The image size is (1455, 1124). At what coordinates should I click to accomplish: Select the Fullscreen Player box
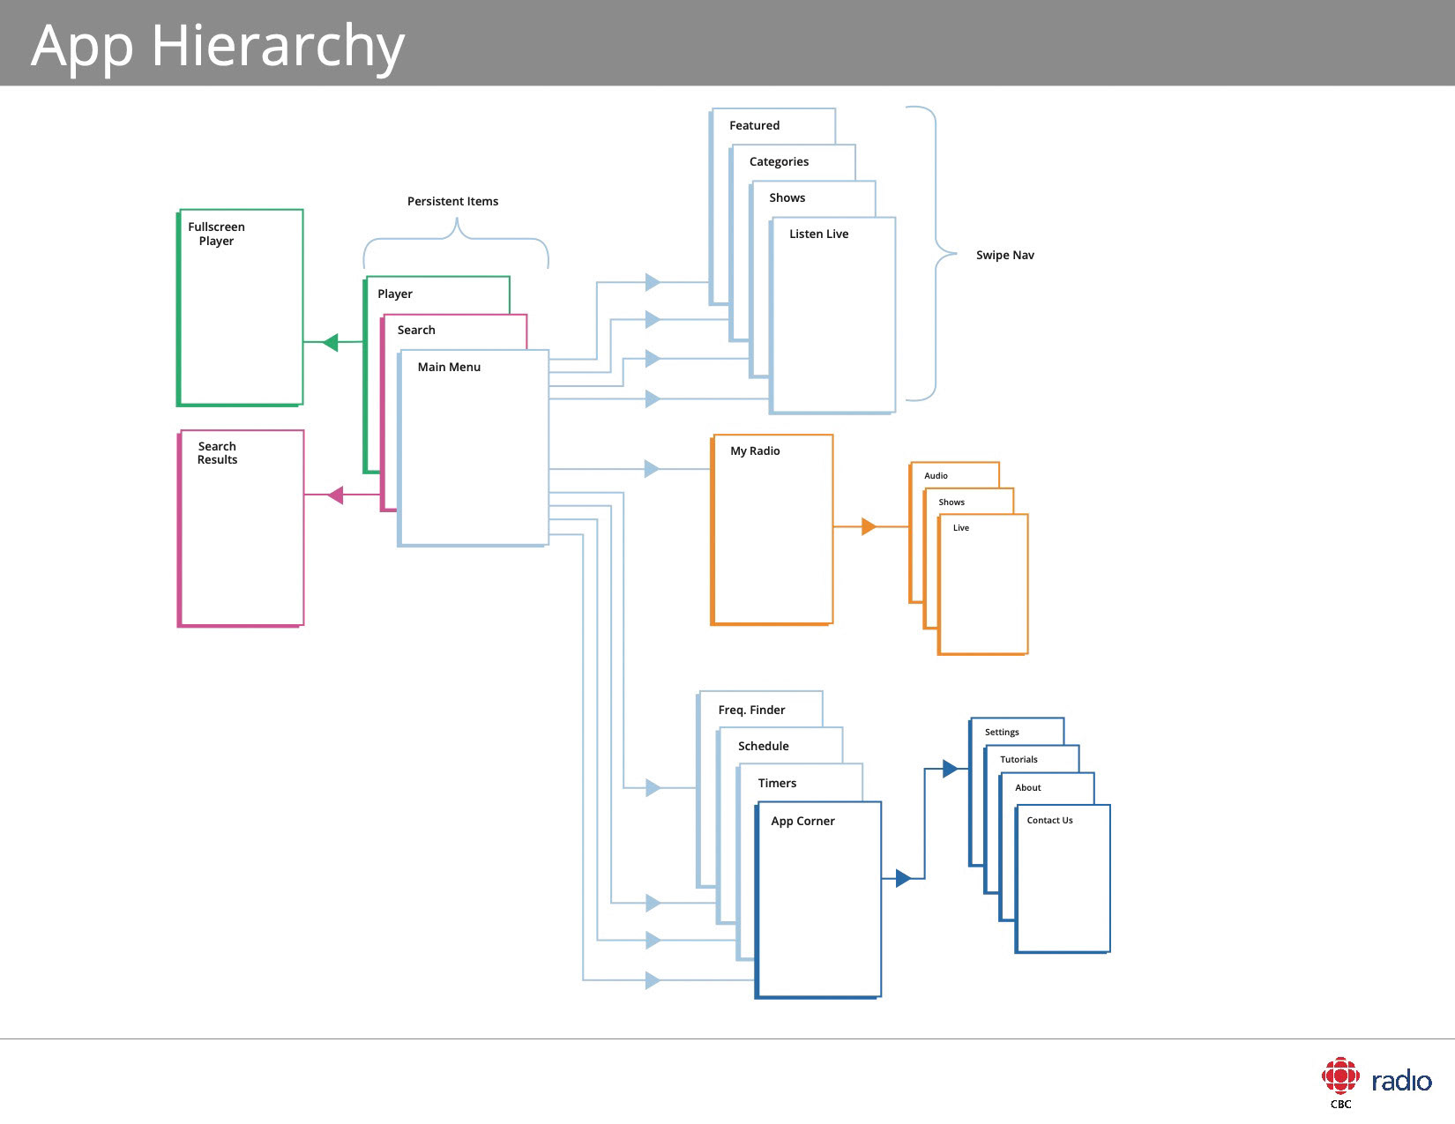pos(241,307)
